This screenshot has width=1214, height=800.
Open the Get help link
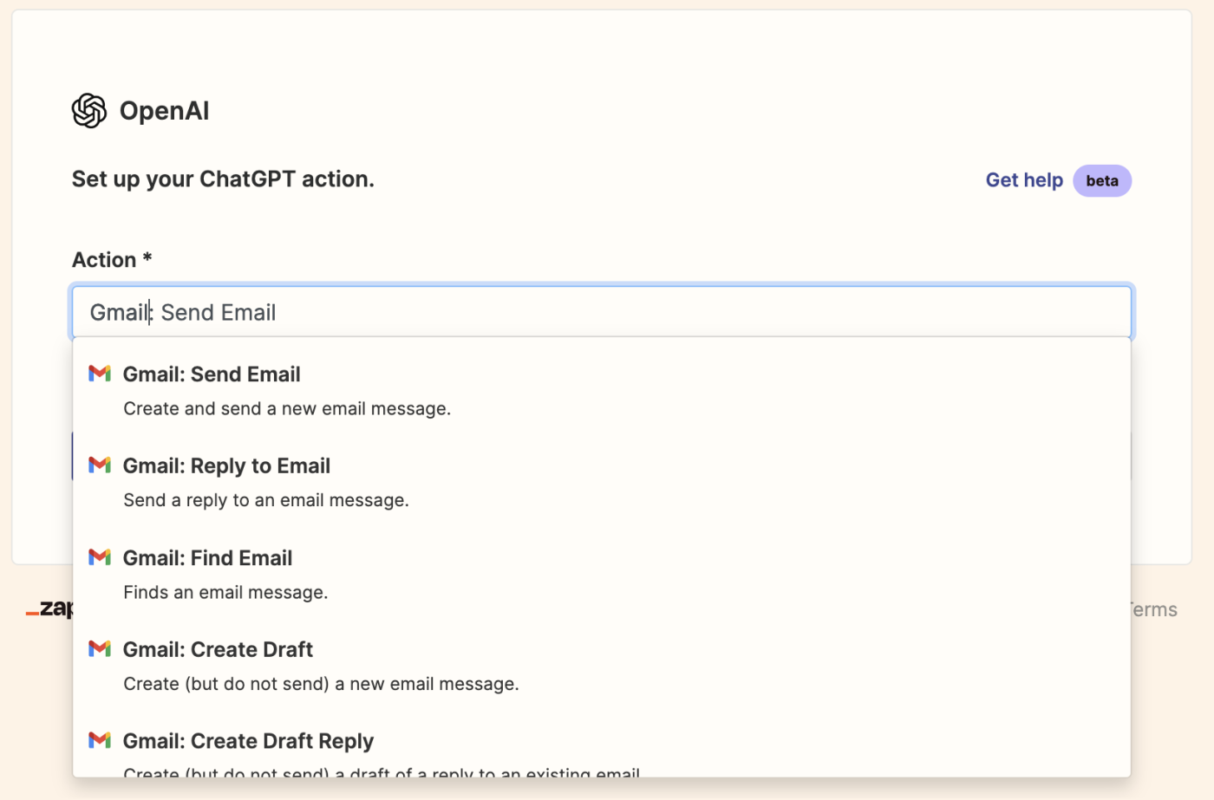(x=1024, y=180)
